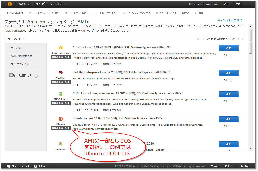Open the 編集 dropdown menu
Screen dimensions: 258x171
[x=61, y=4]
